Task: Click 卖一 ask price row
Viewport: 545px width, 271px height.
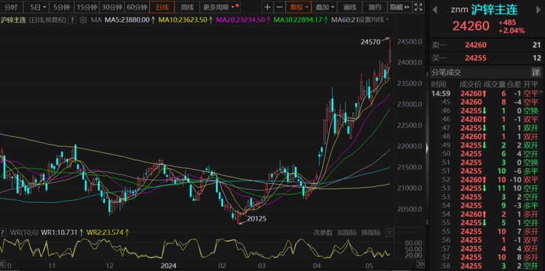Action: coord(487,45)
